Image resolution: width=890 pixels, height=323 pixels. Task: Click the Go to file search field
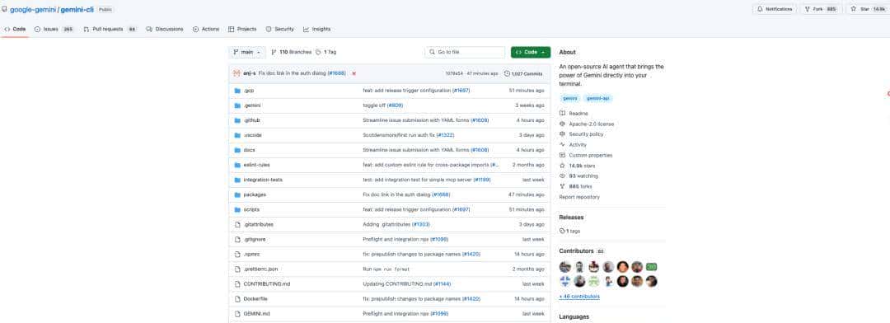click(465, 52)
